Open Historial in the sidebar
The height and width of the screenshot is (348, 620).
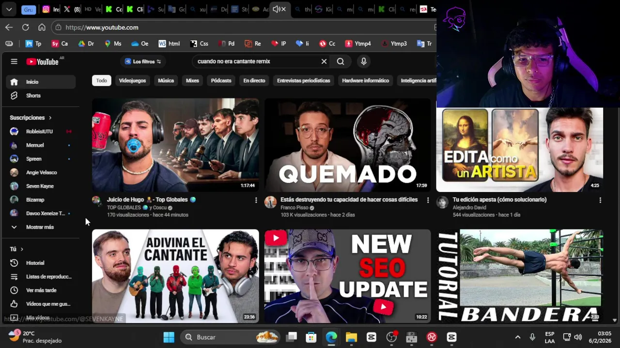pyautogui.click(x=42, y=263)
